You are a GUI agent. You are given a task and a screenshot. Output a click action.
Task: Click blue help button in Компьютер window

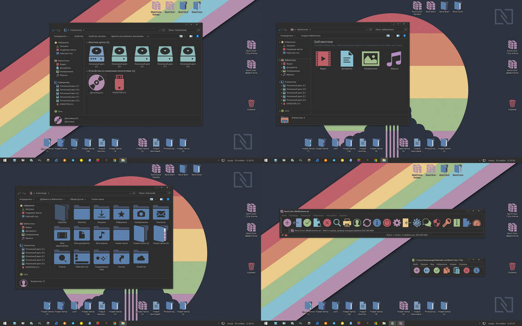[x=198, y=36]
